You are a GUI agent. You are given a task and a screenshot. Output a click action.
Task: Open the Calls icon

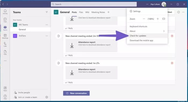[5, 44]
